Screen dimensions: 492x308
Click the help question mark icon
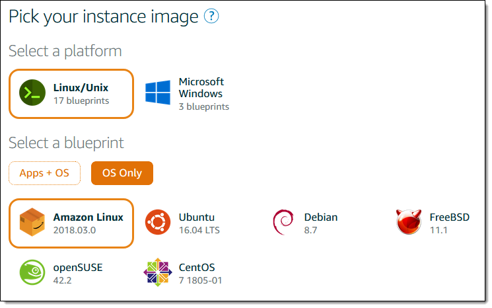[x=211, y=17]
